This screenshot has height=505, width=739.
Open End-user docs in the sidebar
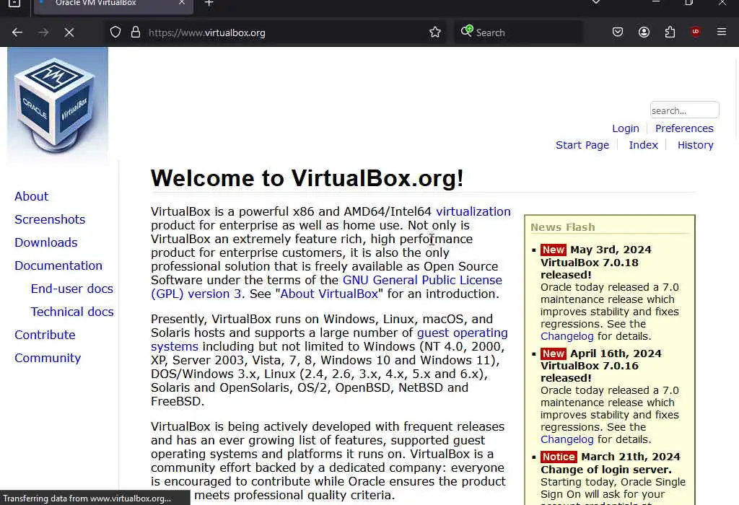click(x=72, y=289)
